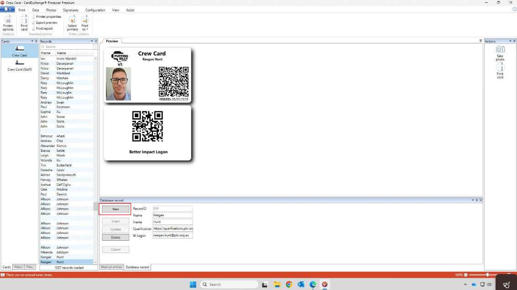Open the Records panel dropdown arrow

pyautogui.click(x=91, y=41)
